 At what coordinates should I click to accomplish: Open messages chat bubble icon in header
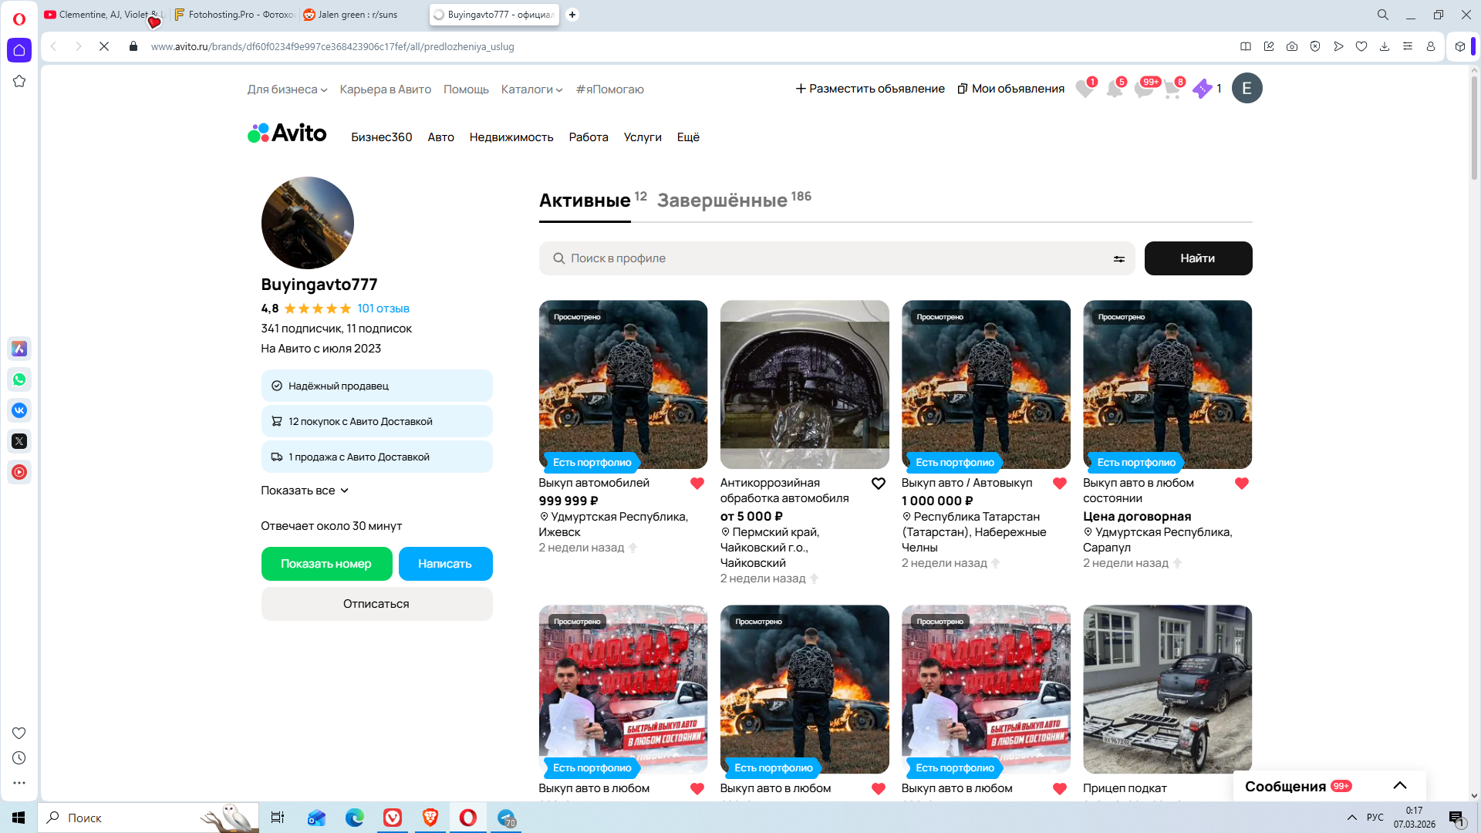tap(1143, 89)
